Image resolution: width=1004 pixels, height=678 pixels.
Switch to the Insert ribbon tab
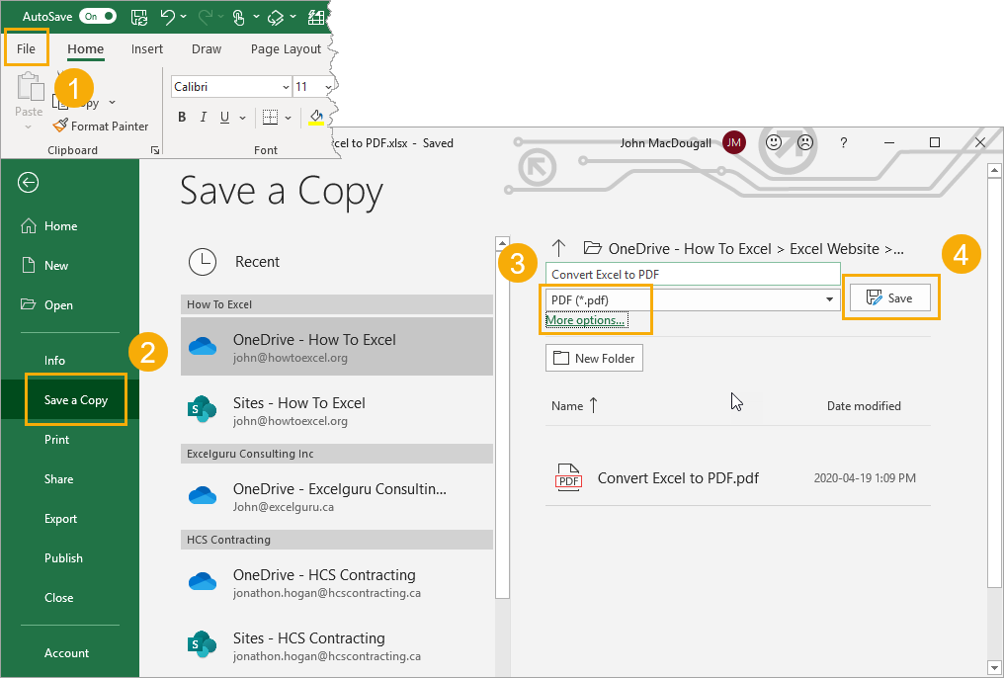point(146,48)
